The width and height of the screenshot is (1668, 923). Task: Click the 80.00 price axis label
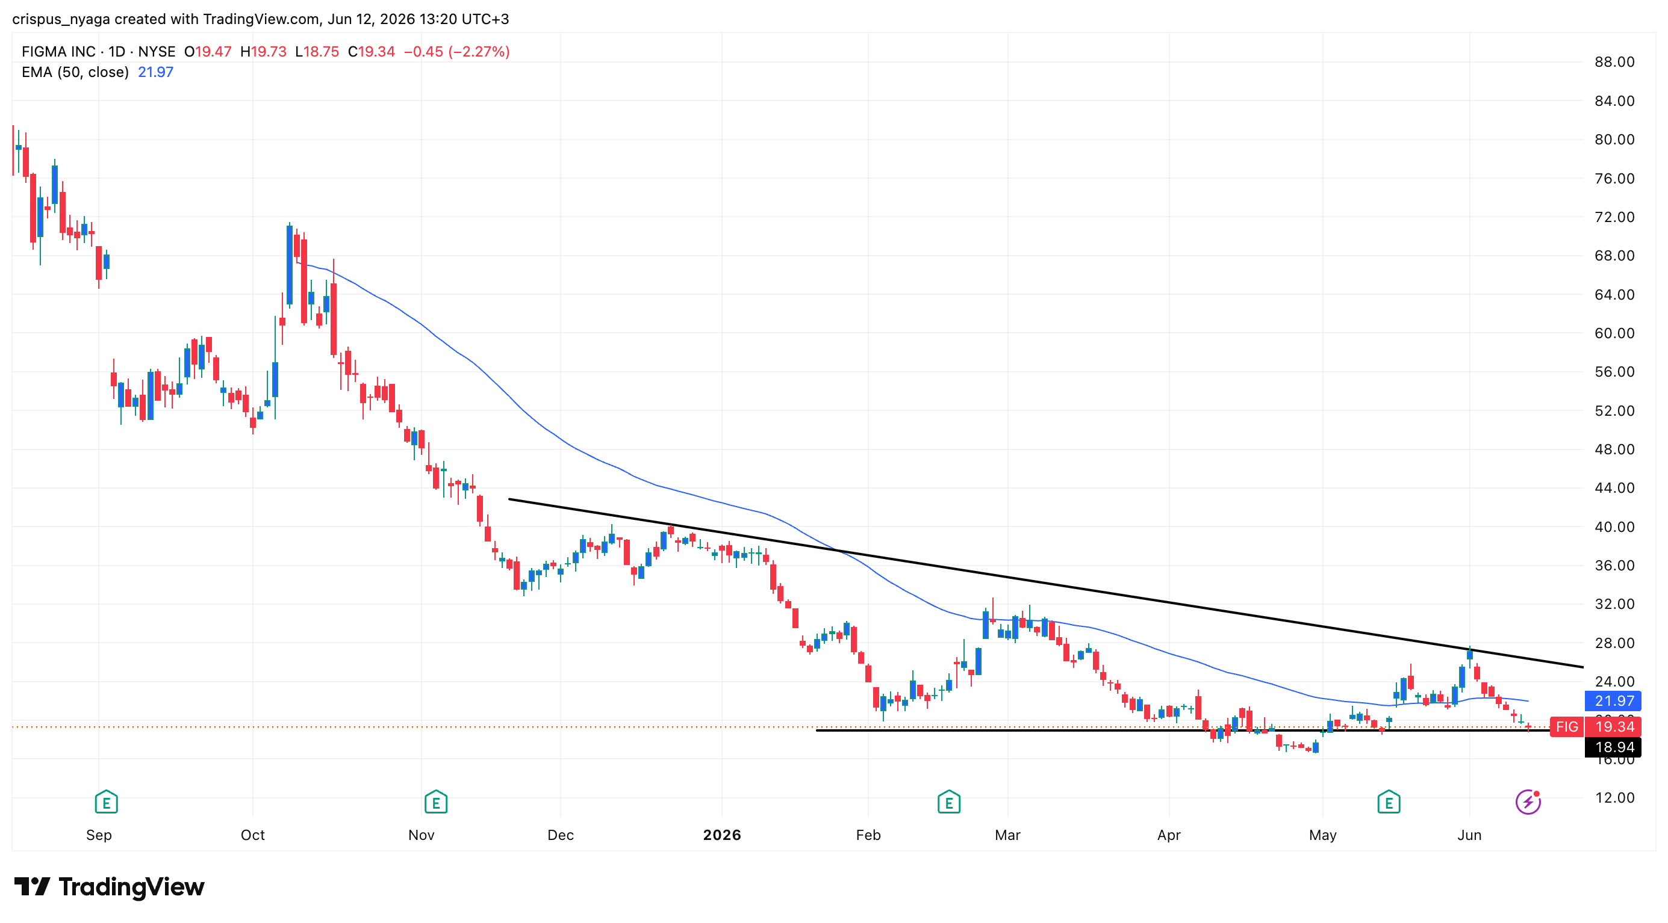pos(1614,140)
